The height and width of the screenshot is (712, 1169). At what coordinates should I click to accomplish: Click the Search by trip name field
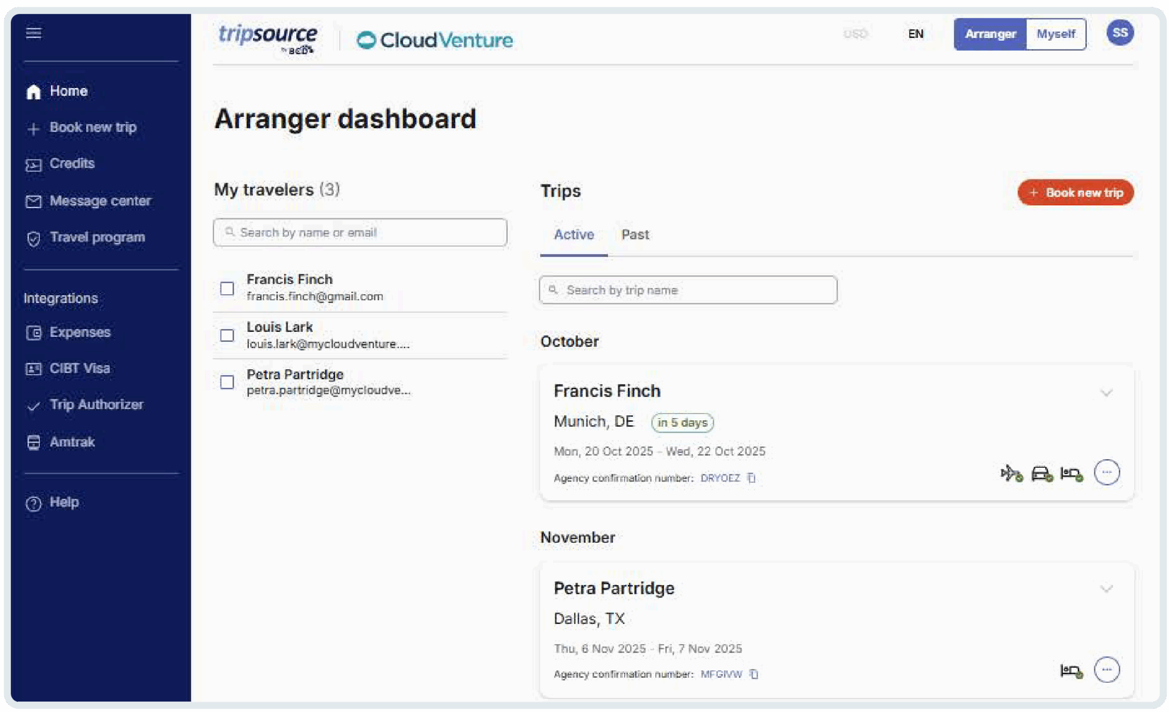point(688,290)
